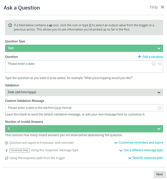Click the clock icon beside question expiry text
The width and height of the screenshot is (167, 180).
pyautogui.click(x=6, y=143)
